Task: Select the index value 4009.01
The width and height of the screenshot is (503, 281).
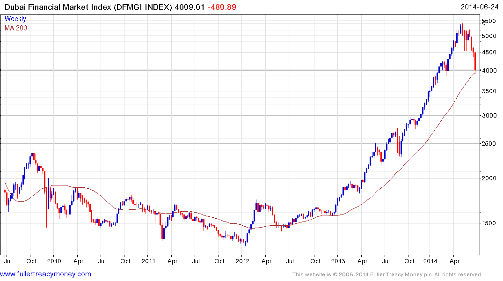Action: (190, 7)
